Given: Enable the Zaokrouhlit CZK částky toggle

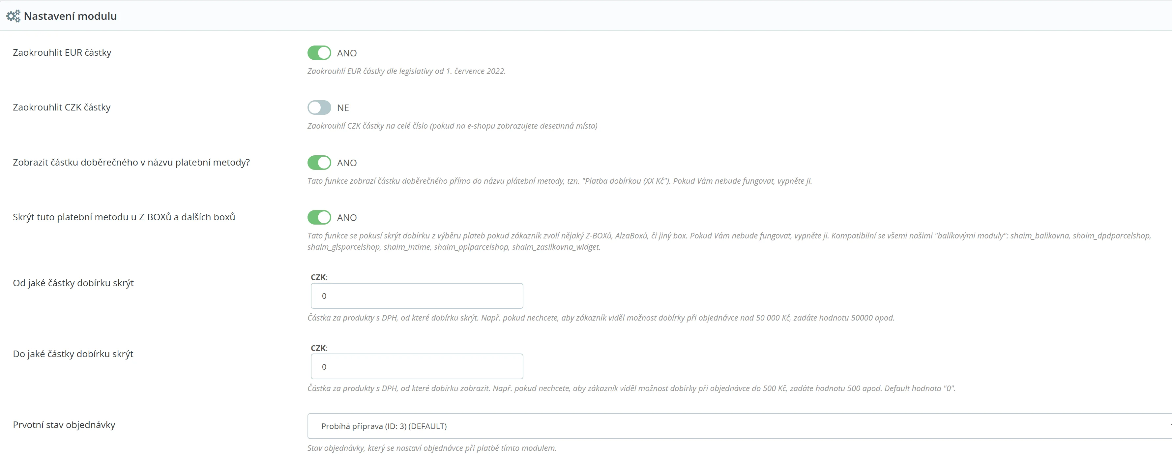Looking at the screenshot, I should tap(319, 108).
